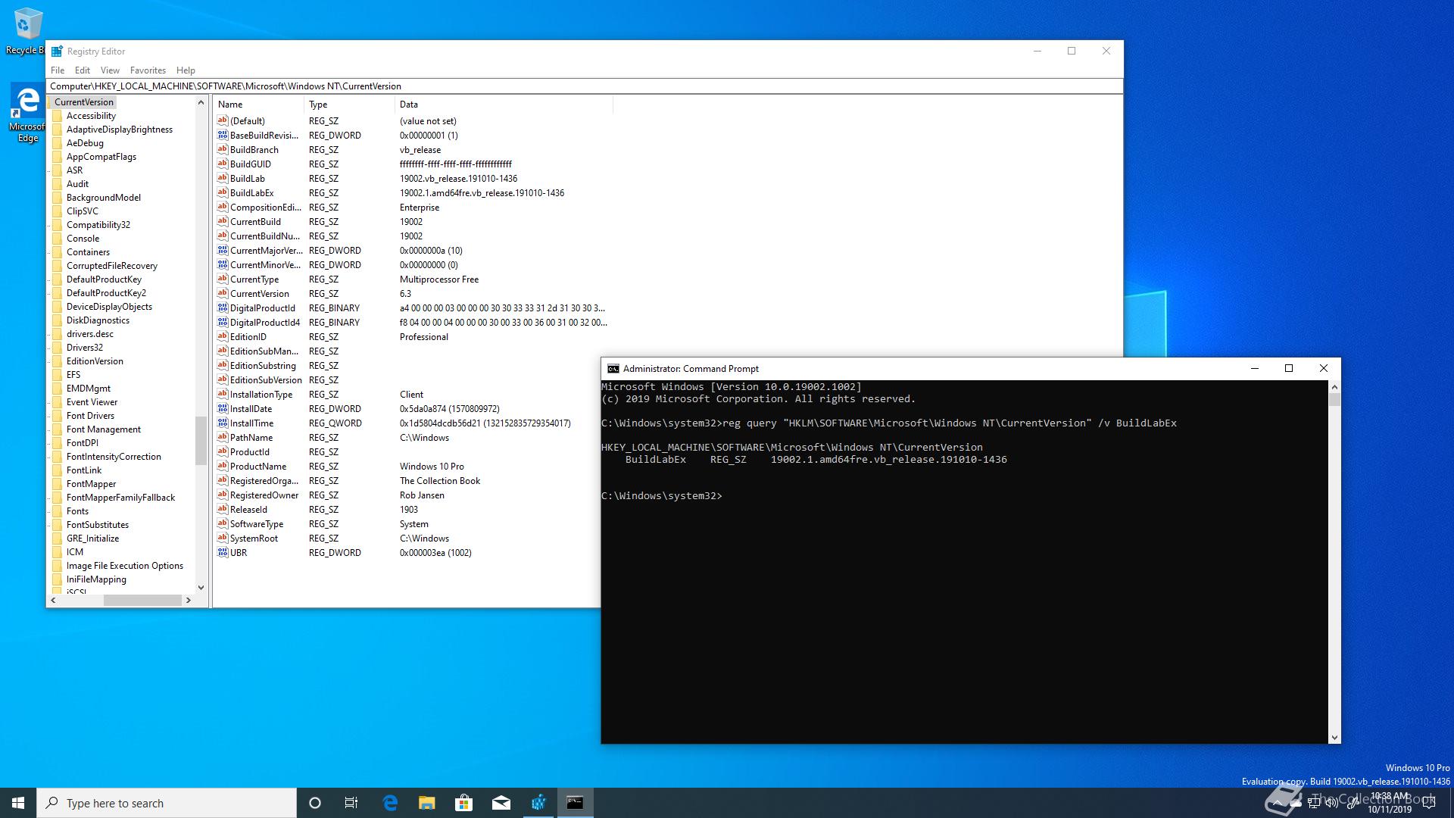
Task: Open the Help menu
Action: tap(186, 70)
